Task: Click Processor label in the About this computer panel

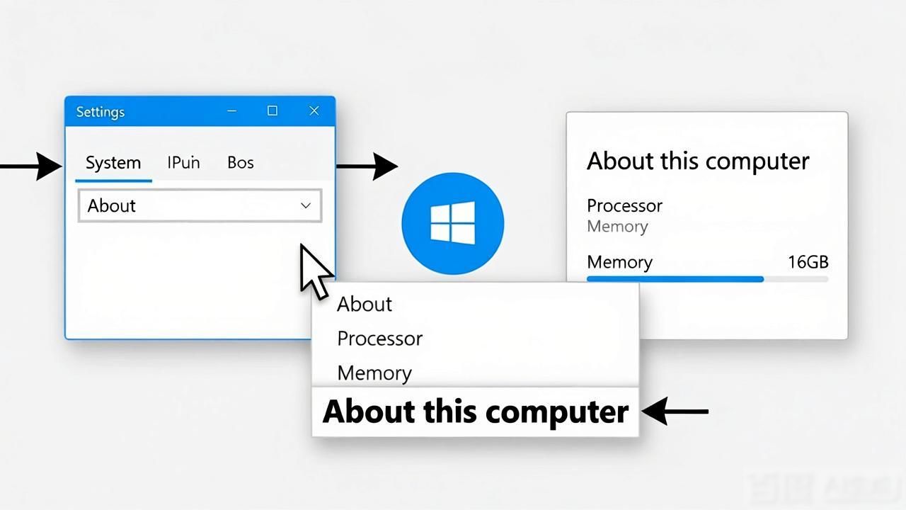Action: [624, 205]
